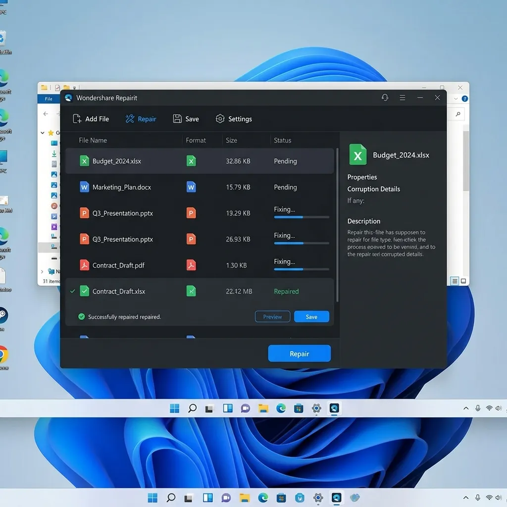Click the search magnifier in Explorer window
507x507 pixels.
point(458,114)
